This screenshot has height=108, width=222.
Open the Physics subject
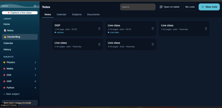(20, 62)
